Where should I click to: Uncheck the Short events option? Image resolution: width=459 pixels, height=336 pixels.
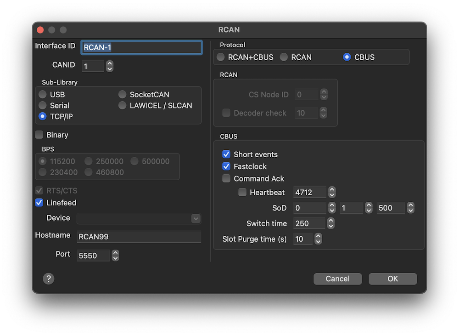(226, 154)
